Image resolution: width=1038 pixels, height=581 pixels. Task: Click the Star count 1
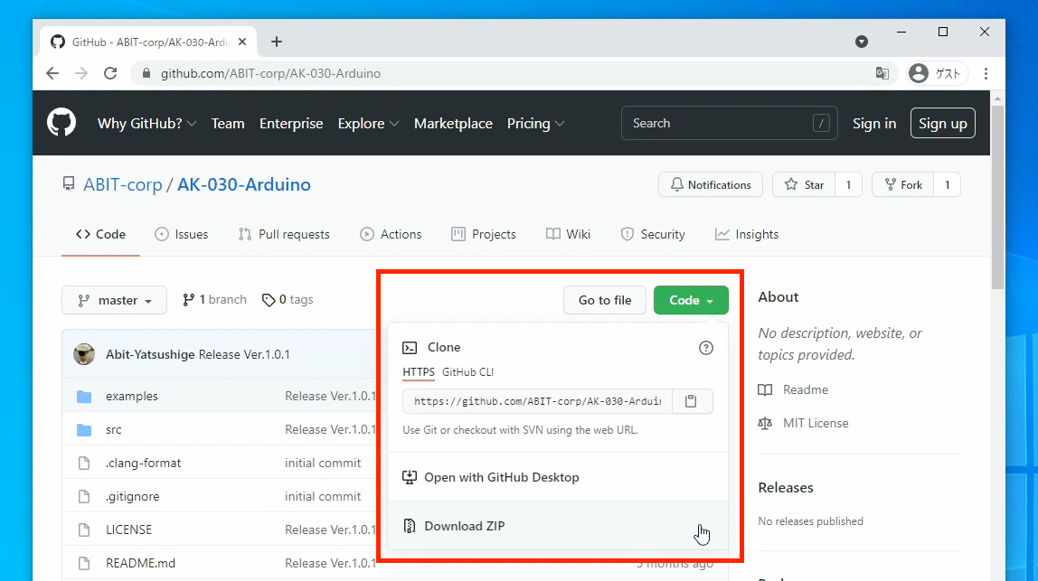pyautogui.click(x=849, y=184)
